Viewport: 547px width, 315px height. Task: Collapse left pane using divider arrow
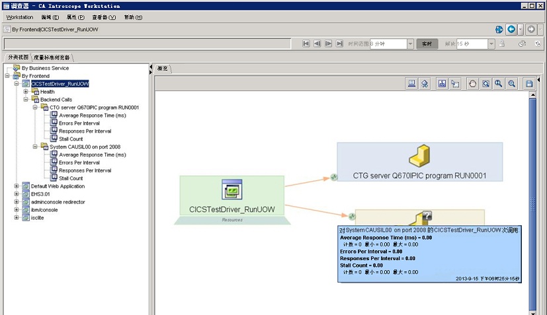click(151, 67)
